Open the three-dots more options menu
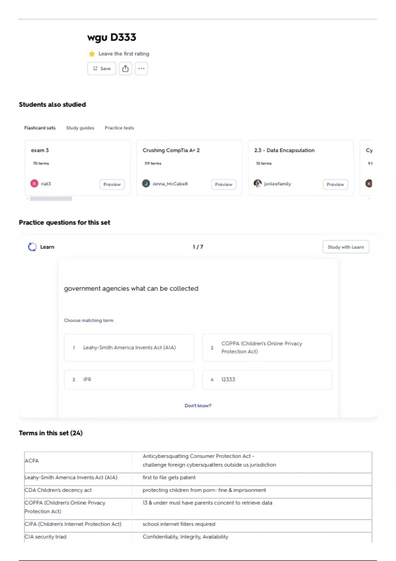Screen dimensions: 396x561 (x=141, y=69)
